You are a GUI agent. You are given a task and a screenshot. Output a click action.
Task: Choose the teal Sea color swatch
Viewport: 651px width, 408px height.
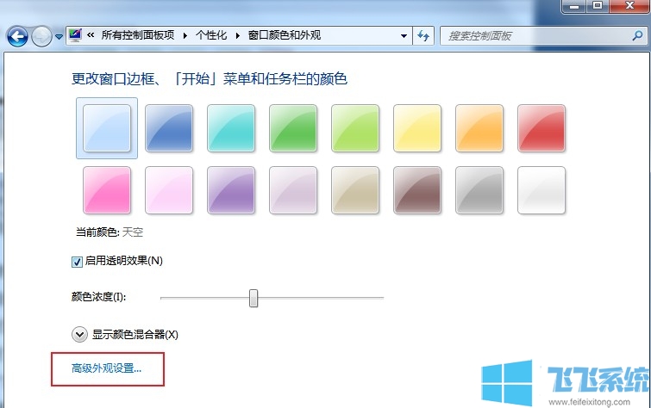tap(231, 128)
